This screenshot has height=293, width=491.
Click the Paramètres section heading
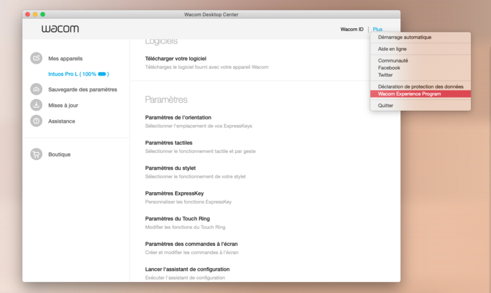(x=166, y=99)
